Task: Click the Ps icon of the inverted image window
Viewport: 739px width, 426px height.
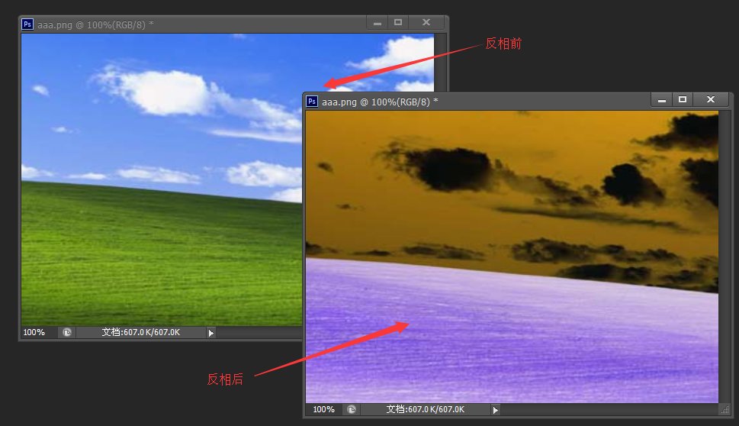Action: (312, 102)
